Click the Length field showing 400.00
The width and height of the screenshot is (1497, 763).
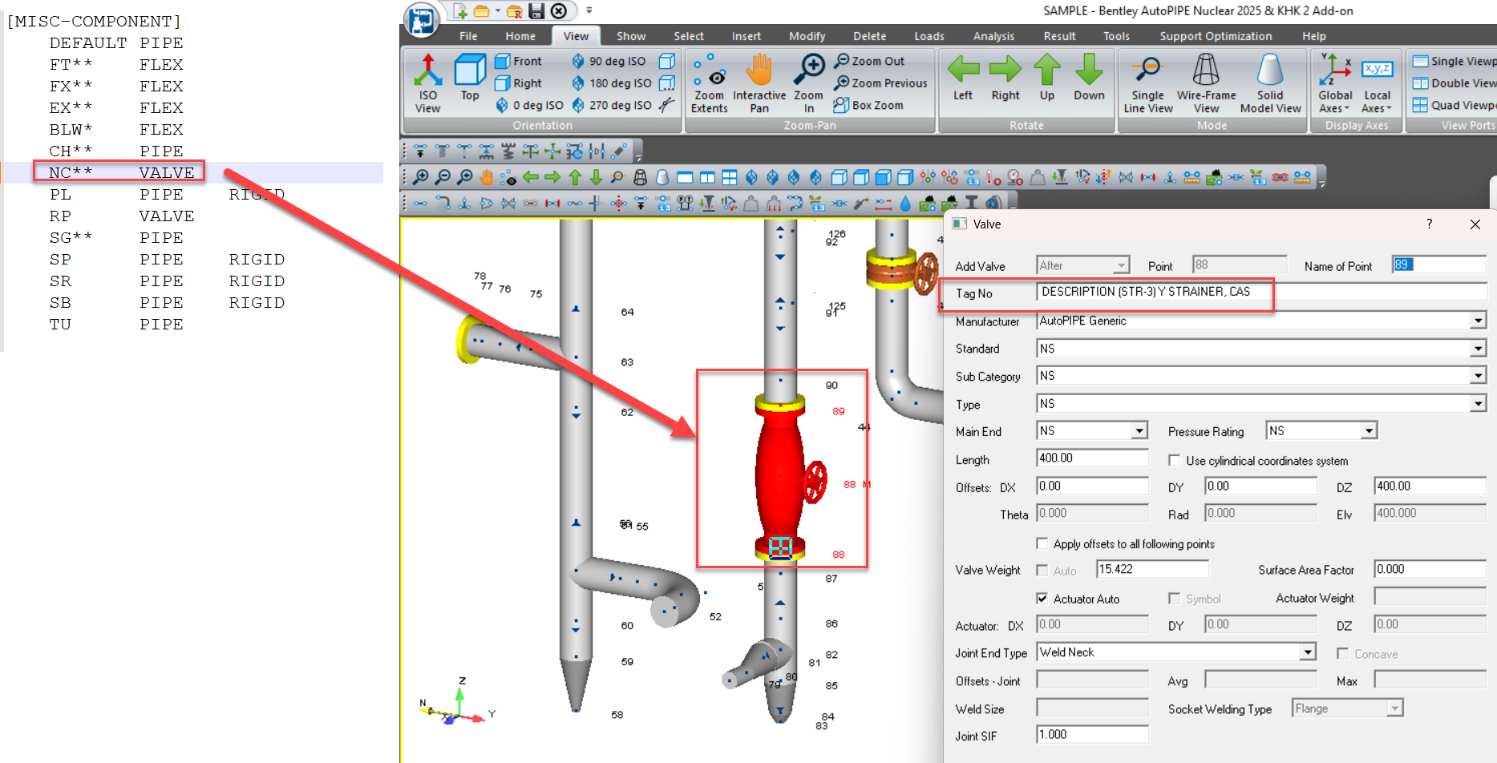coord(1092,458)
